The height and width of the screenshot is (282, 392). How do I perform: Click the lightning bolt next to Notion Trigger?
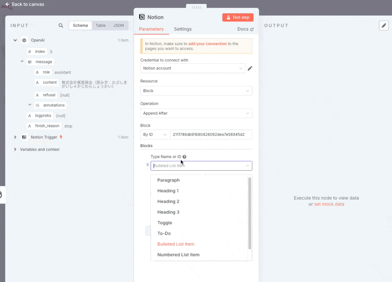coord(61,137)
